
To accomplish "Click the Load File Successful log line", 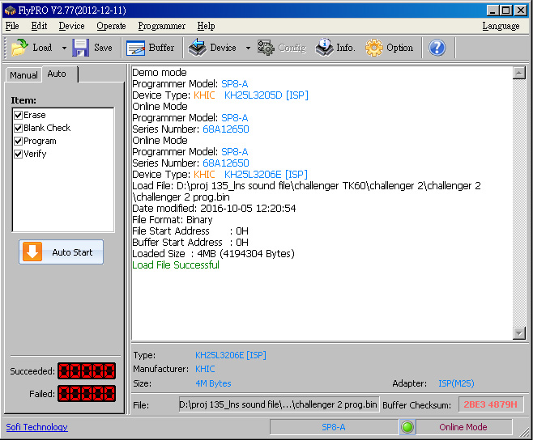I will point(176,265).
